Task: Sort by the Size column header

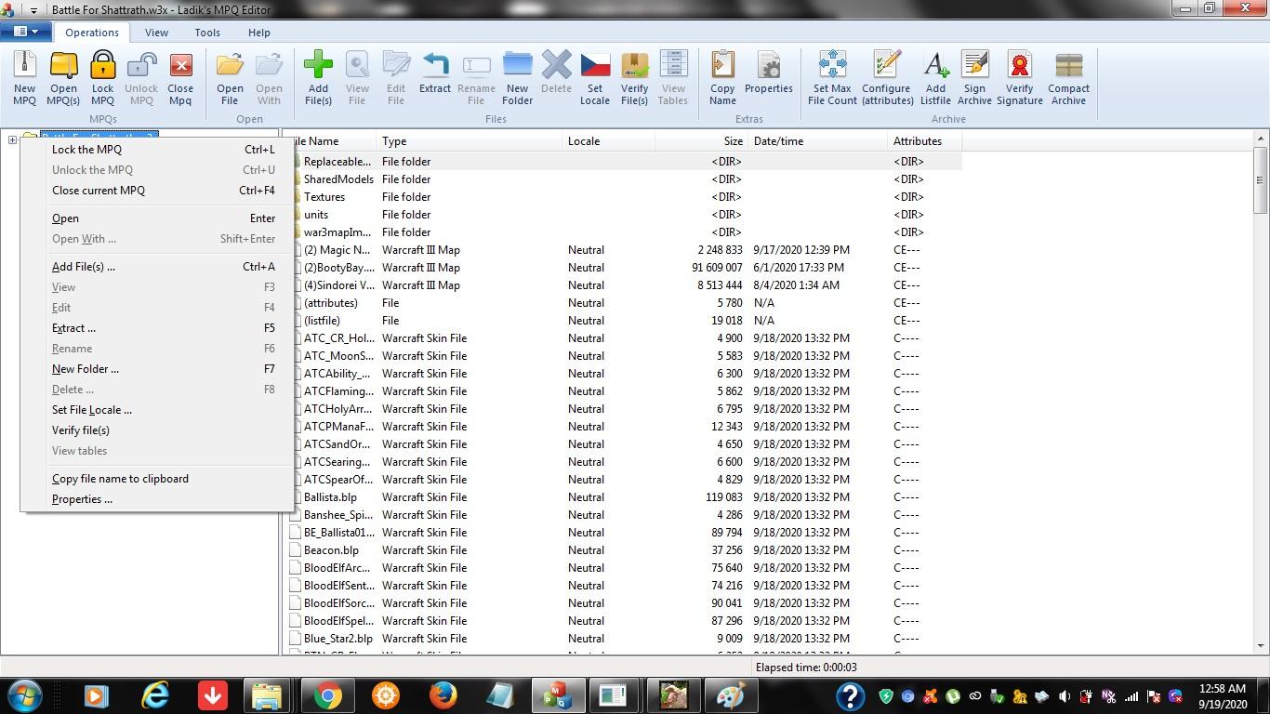Action: coord(702,141)
